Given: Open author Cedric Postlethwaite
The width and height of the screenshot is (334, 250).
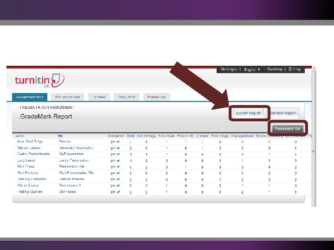Looking at the screenshot, I should click(33, 154).
